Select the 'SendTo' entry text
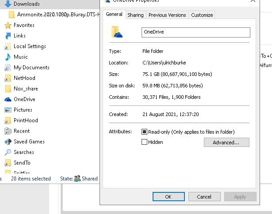The image size is (272, 214). point(22,163)
